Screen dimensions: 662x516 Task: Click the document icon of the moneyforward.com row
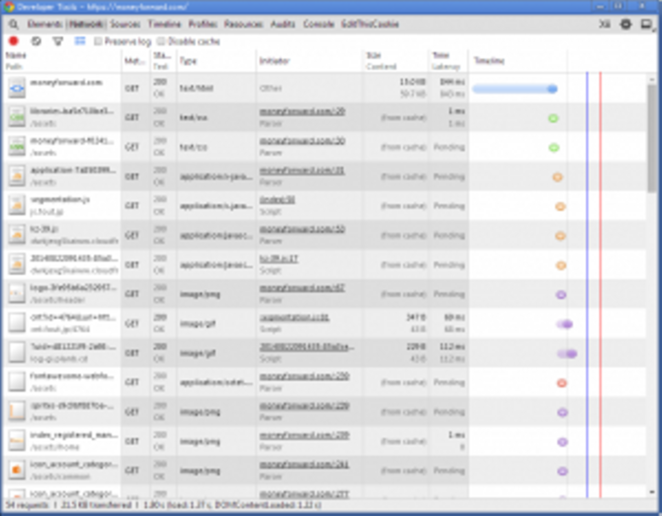pyautogui.click(x=17, y=88)
